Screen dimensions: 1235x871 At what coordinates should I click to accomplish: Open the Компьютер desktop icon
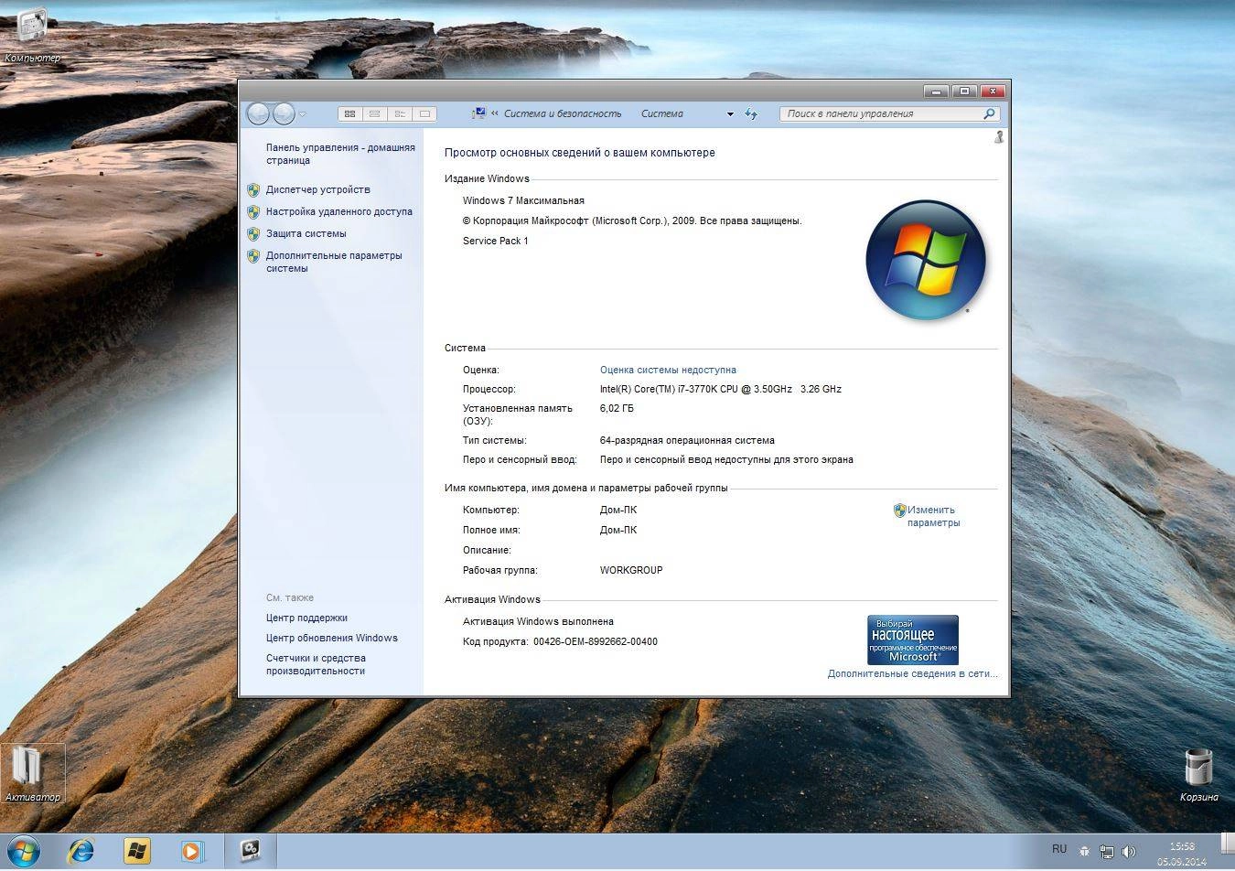(x=32, y=34)
